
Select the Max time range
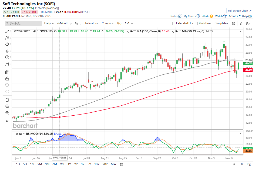click(113, 164)
